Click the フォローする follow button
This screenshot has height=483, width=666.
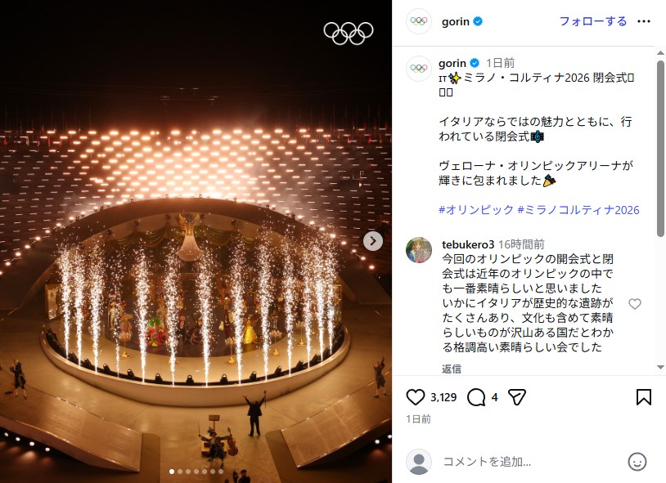point(593,21)
